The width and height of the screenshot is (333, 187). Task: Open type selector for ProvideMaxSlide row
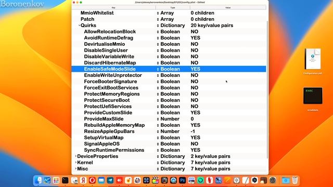[x=158, y=119]
